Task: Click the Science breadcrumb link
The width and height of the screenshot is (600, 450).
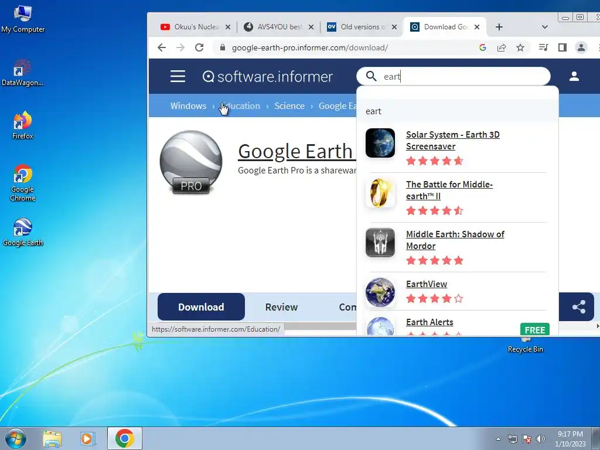Action: click(289, 106)
